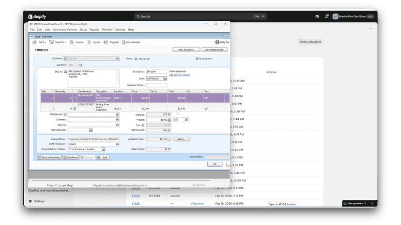Click the Customer PO No. field
Image resolution: width=401 pixels, height=225 pixels.
click(156, 85)
